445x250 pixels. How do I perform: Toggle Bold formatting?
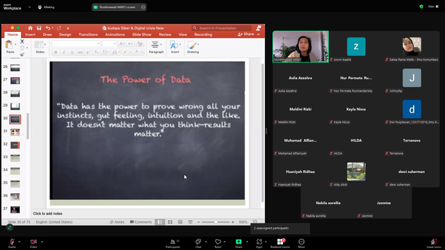point(56,52)
